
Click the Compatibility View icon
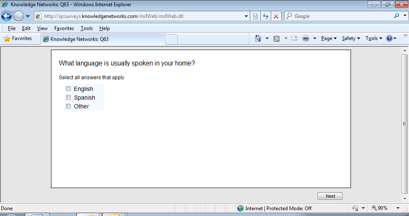click(x=255, y=16)
